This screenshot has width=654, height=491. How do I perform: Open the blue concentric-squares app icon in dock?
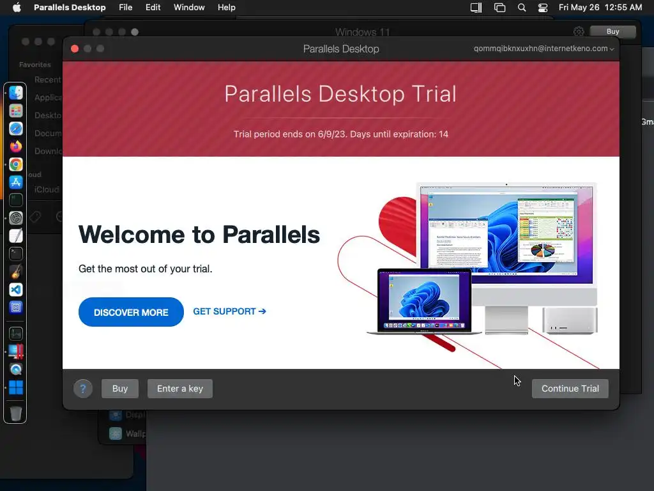16,308
